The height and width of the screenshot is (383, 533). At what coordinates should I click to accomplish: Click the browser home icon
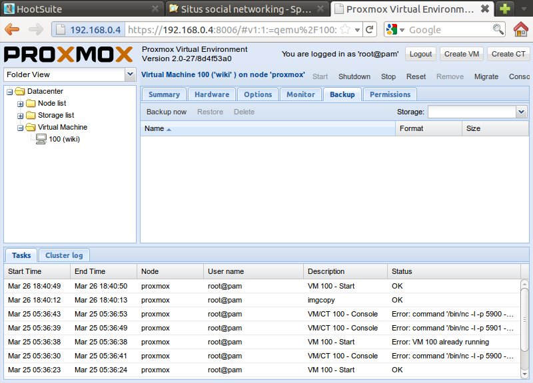click(x=521, y=30)
